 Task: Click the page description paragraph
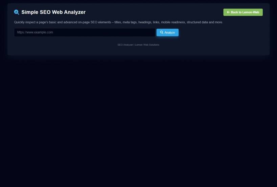(x=118, y=22)
